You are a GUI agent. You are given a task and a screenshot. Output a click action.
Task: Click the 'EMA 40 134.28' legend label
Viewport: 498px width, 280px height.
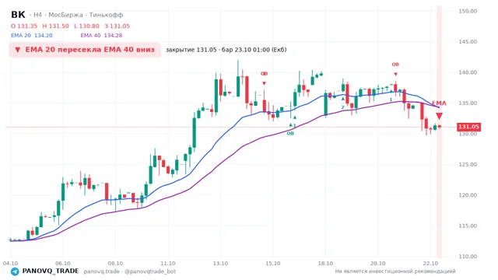(101, 36)
